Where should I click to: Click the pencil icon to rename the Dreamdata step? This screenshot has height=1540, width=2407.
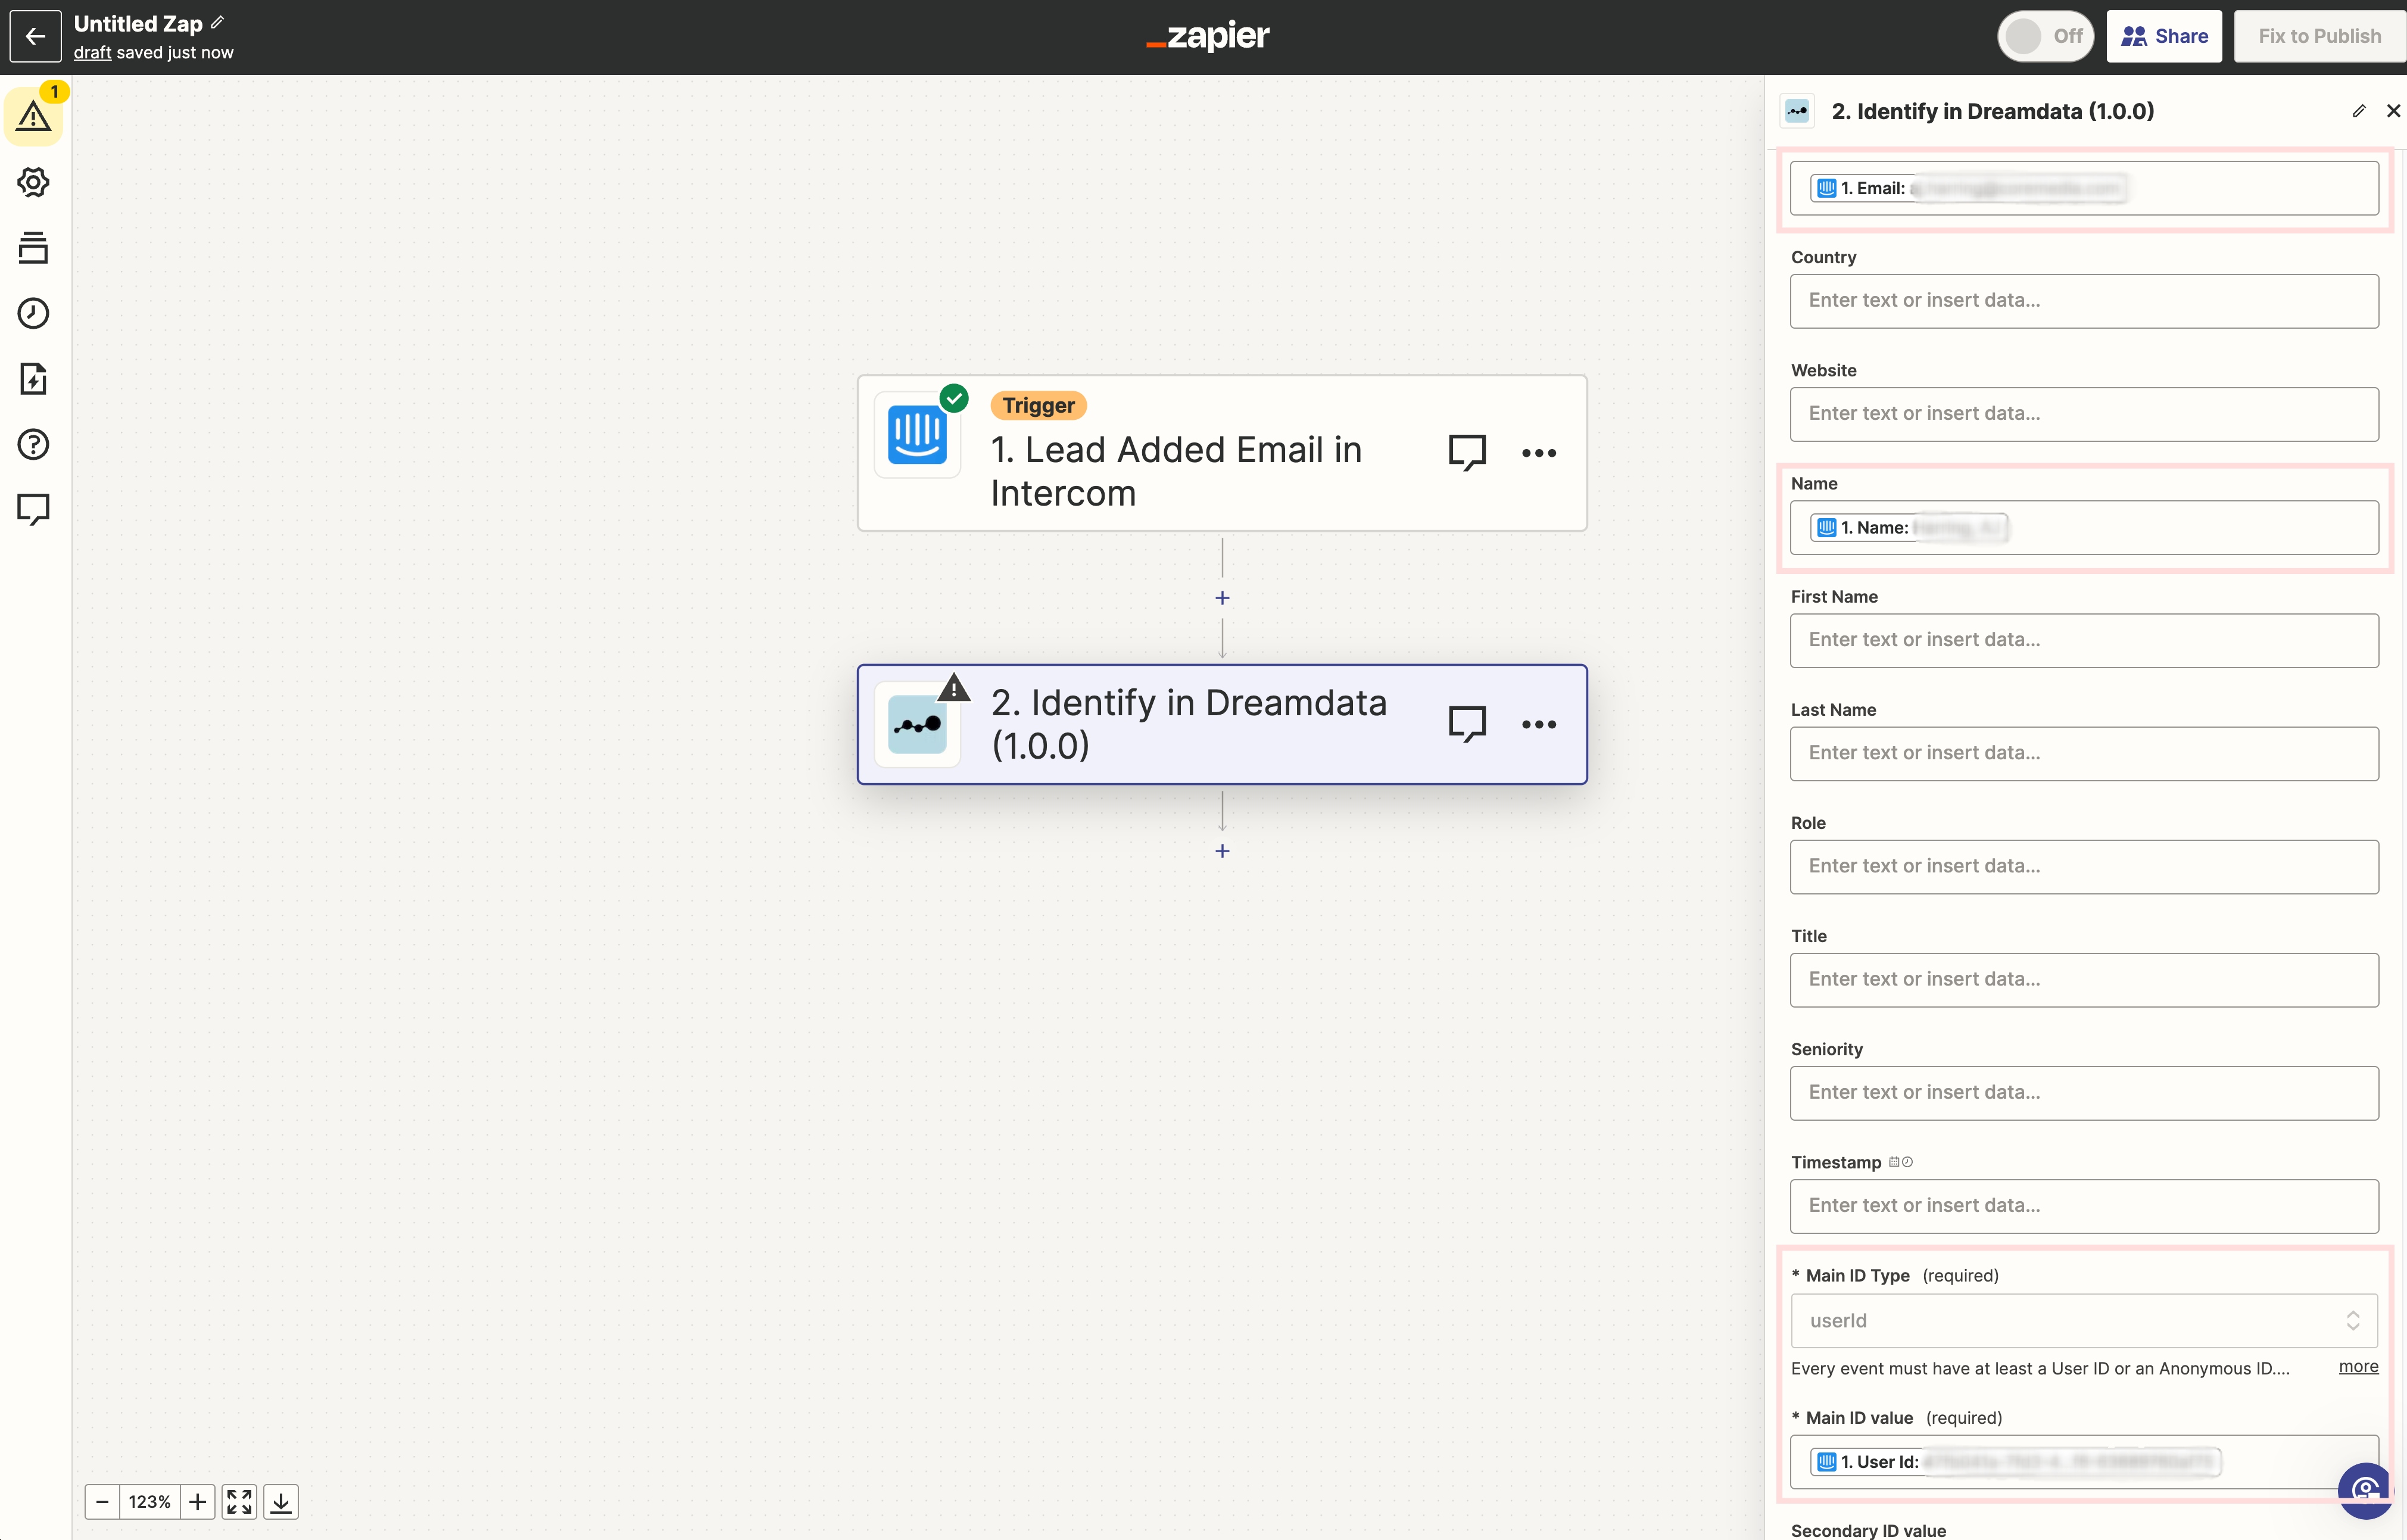pyautogui.click(x=2359, y=111)
